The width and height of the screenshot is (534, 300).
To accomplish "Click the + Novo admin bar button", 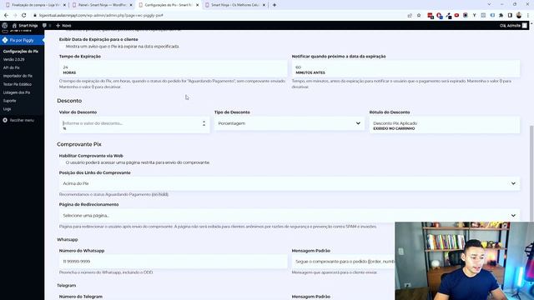I will 63,26.
